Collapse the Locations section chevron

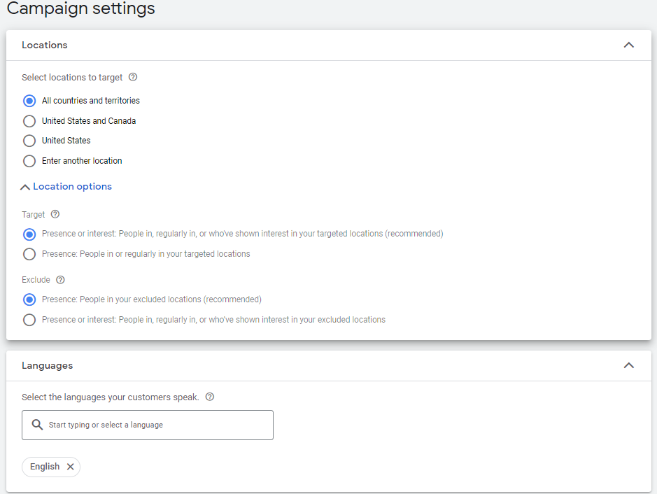(x=628, y=45)
